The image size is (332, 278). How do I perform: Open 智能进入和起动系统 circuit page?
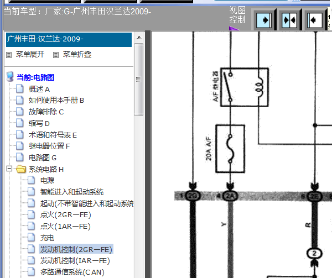[72, 192]
